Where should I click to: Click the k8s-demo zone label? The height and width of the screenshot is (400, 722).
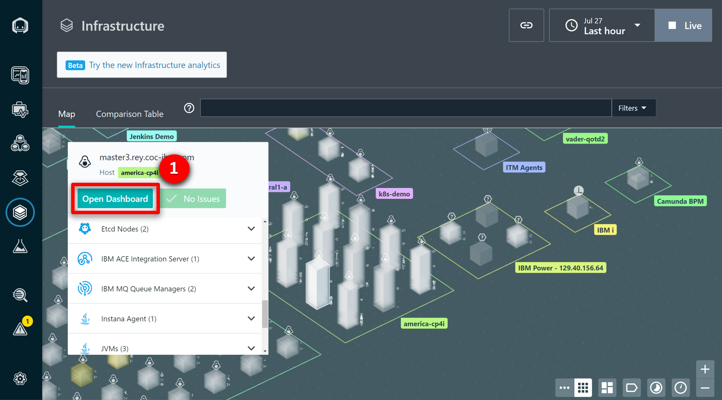(x=394, y=194)
